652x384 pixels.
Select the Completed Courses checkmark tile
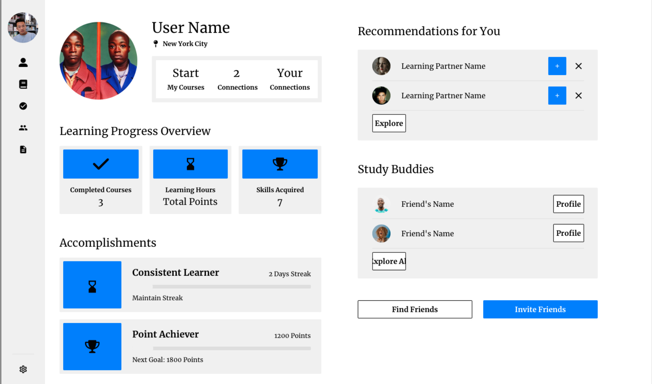pos(101,164)
